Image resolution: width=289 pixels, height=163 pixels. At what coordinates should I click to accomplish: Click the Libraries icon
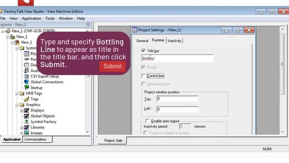(27, 128)
